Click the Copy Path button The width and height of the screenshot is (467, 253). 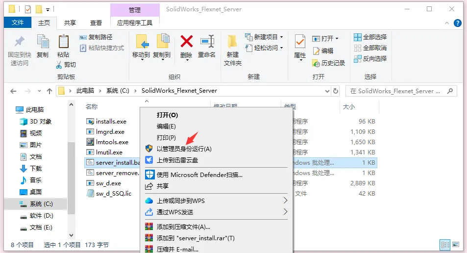96,37
